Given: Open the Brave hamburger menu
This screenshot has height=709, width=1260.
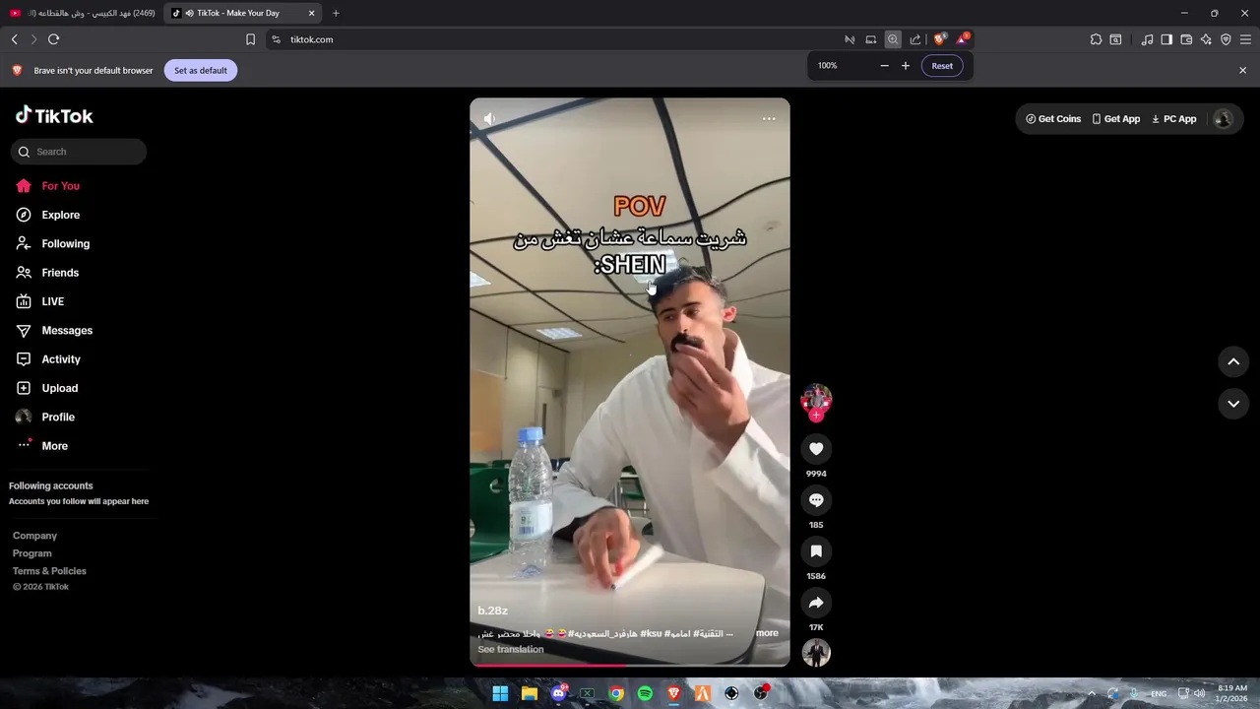Looking at the screenshot, I should pyautogui.click(x=1246, y=39).
